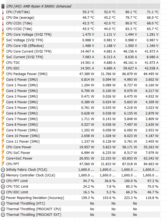Image resolution: width=167 pixels, height=222 pixels.
Task: Click the clock icon beside Thermal Throttling (PROCHOT EXT)
Action: click(x=3, y=215)
